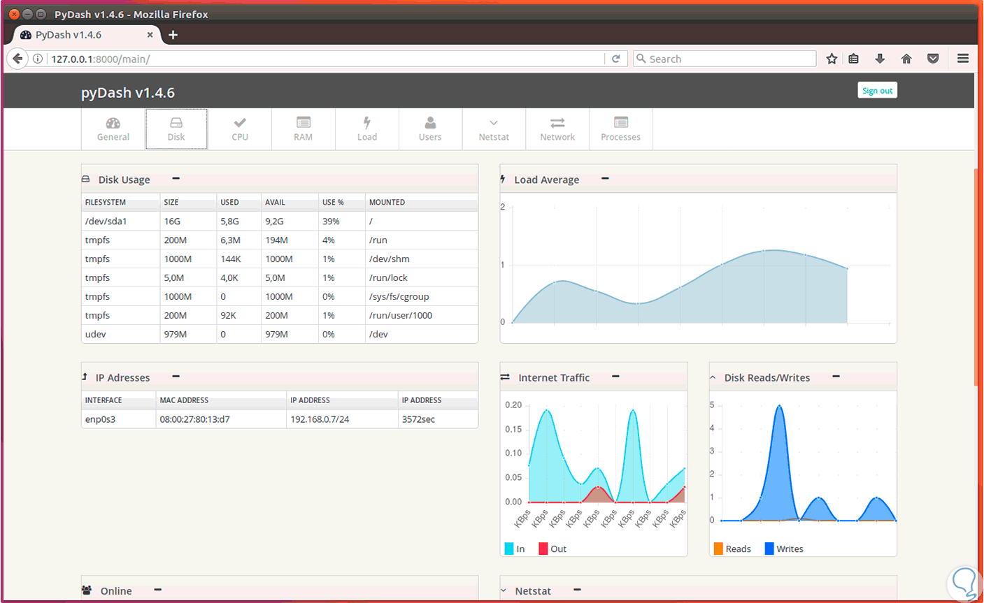Open the General dashboard section
The width and height of the screenshot is (984, 603).
(x=112, y=129)
